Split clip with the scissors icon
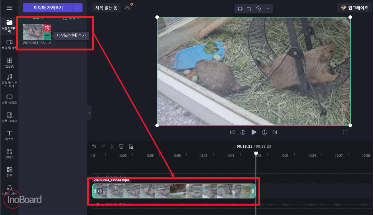 112,146
